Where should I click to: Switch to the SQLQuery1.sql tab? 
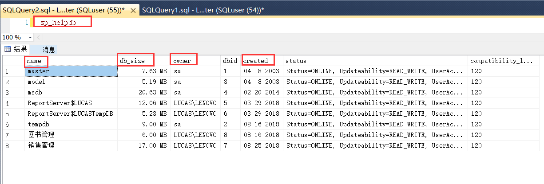click(x=203, y=9)
